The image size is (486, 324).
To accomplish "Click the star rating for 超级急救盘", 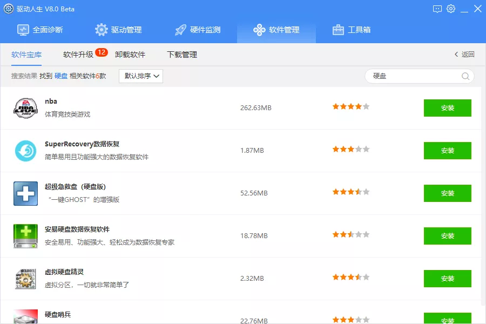I will [x=350, y=192].
